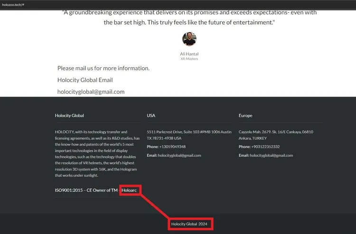This screenshot has width=356, height=234.
Task: Click the Parkcrest Drive Austin address
Action: 189,135
